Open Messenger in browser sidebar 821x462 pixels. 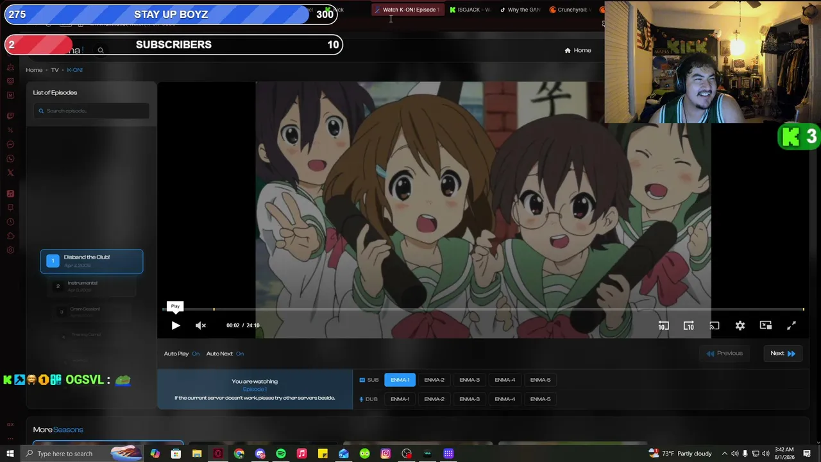pos(10,144)
